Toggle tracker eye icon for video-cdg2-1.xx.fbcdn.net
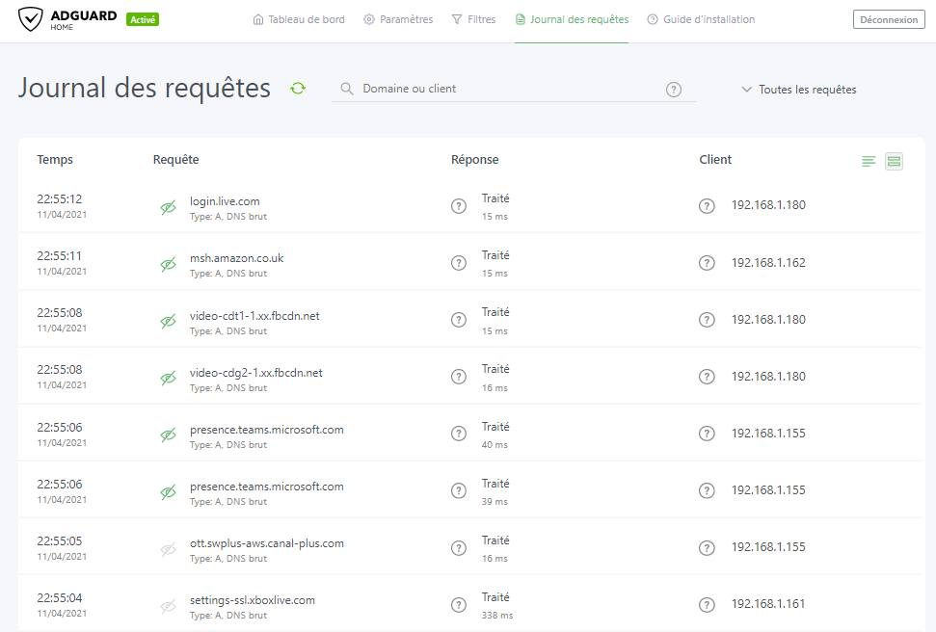 [x=169, y=379]
